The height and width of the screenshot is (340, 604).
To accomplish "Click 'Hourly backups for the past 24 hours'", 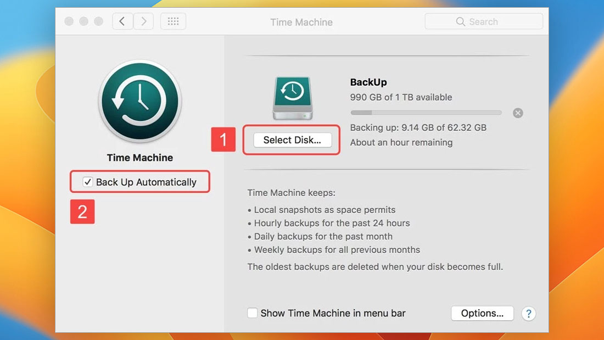I will coord(332,223).
